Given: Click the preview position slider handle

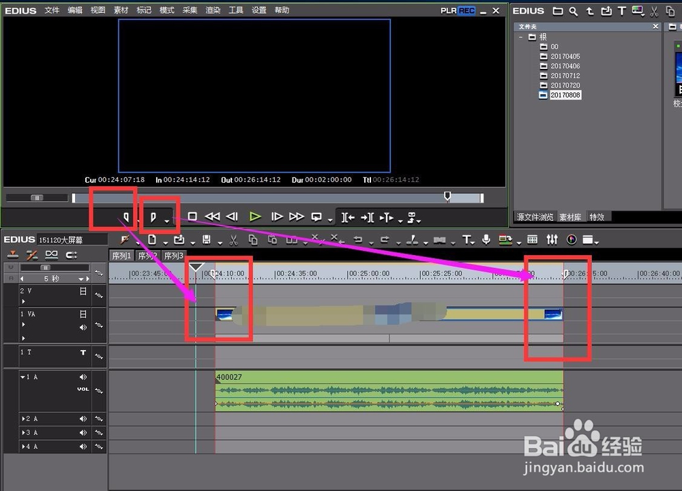Looking at the screenshot, I should point(447,196).
